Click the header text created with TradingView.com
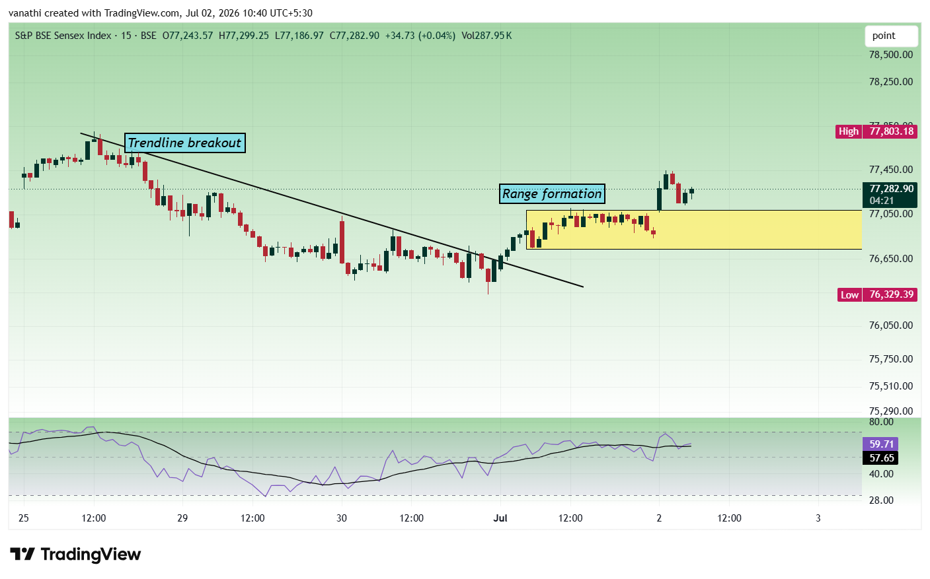The height and width of the screenshot is (579, 930). pos(112,13)
